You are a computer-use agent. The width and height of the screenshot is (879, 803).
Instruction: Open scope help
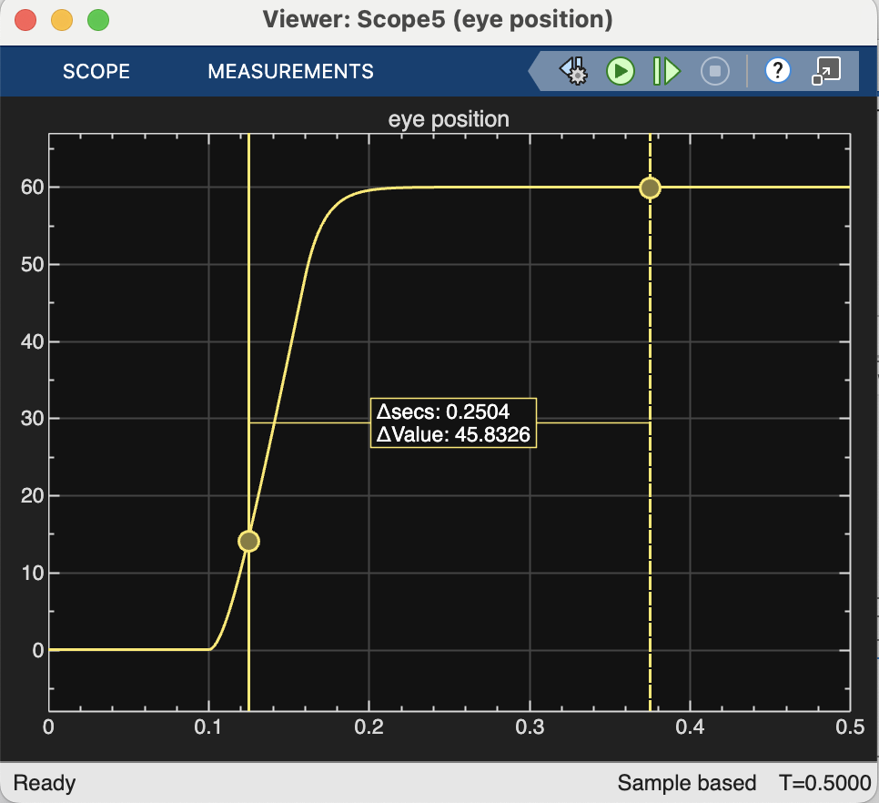[778, 71]
